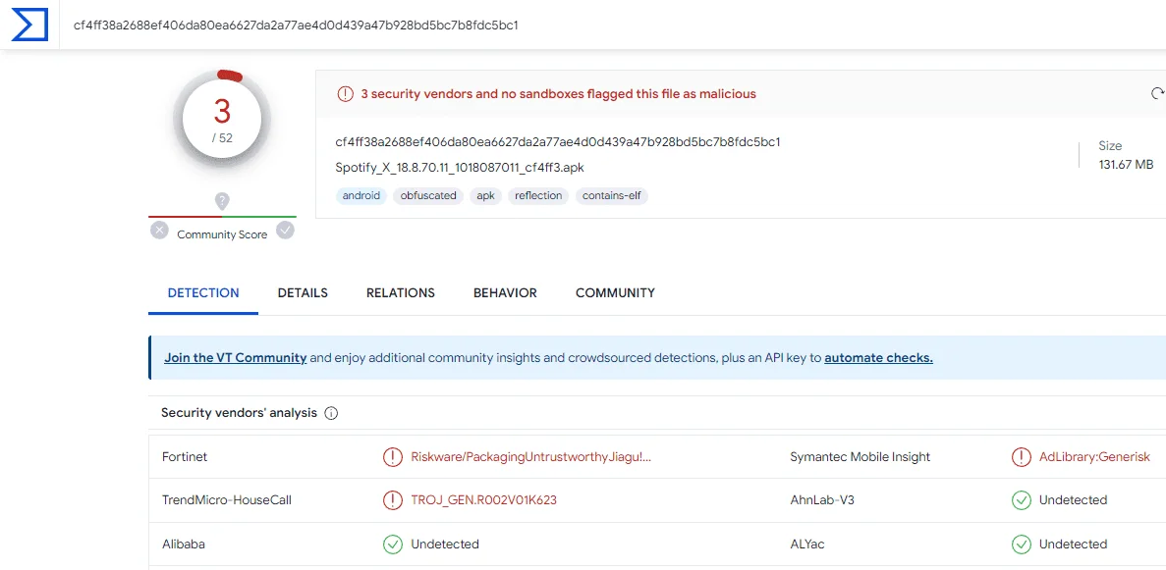Select the apk tag
This screenshot has height=570, width=1166.
pyautogui.click(x=485, y=196)
